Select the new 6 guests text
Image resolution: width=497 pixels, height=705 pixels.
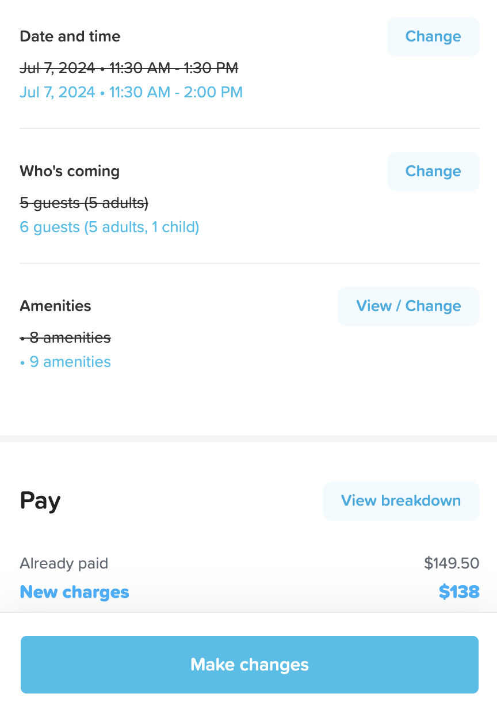(109, 228)
